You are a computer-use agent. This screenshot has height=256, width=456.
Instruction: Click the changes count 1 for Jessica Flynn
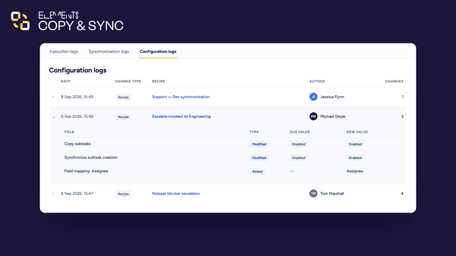click(403, 96)
